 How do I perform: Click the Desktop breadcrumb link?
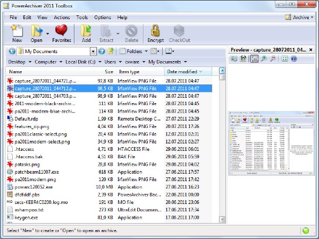[17, 62]
